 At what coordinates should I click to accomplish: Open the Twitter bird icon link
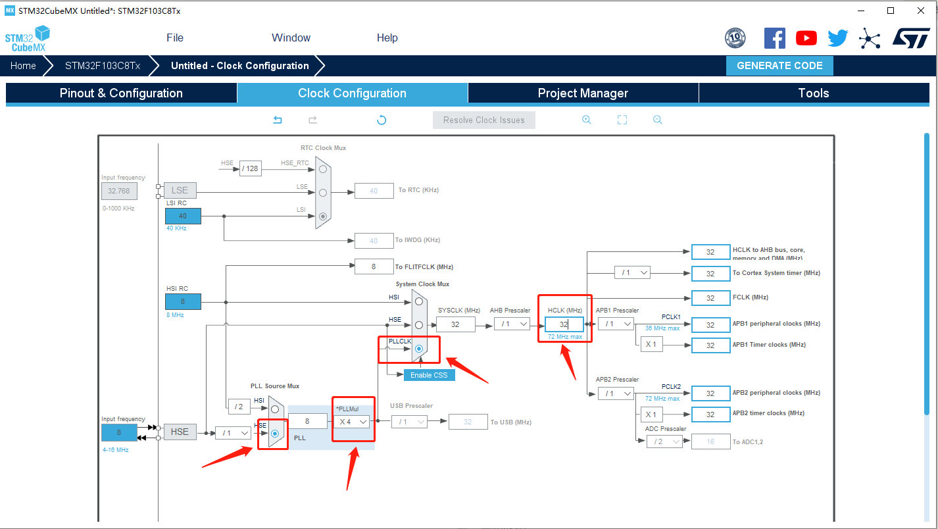[x=838, y=38]
